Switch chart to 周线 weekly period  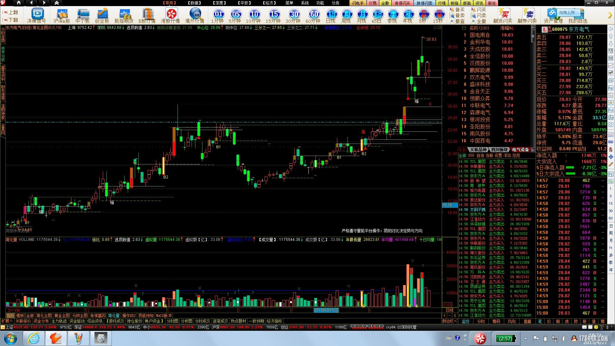(346, 15)
